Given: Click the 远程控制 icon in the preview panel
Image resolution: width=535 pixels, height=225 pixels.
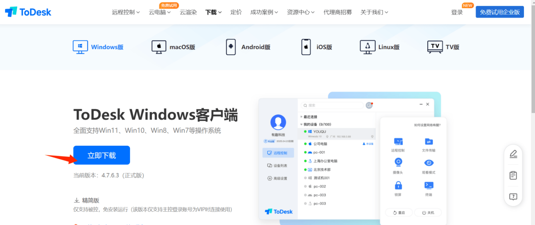Looking at the screenshot, I should (x=398, y=142).
